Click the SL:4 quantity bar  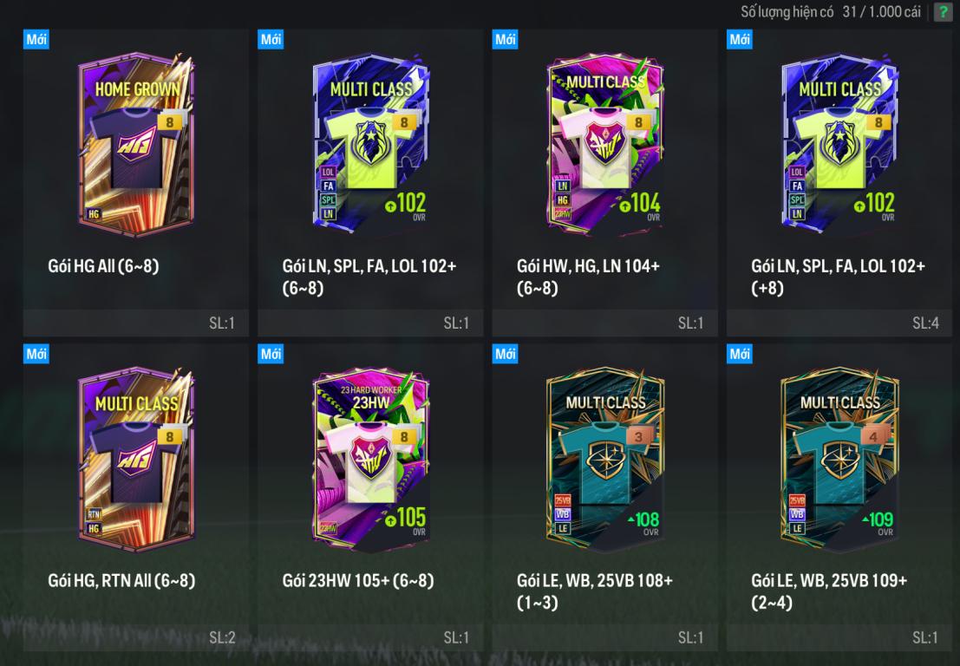[839, 323]
